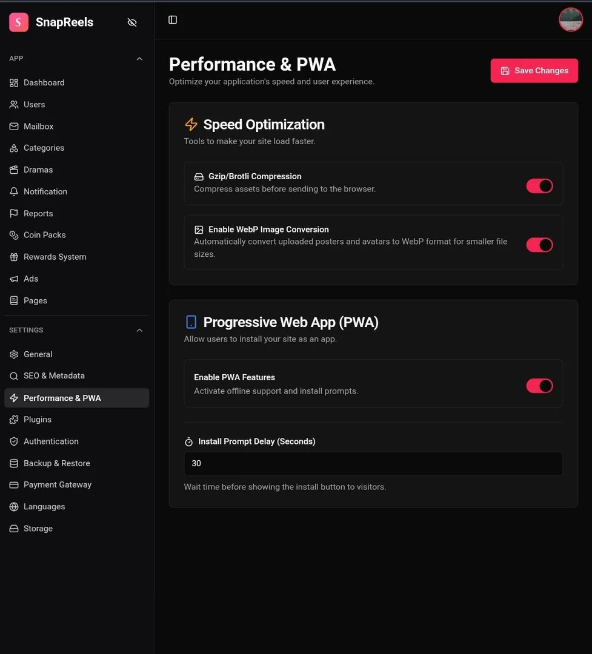Viewport: 592px width, 654px height.
Task: Toggle Enable PWA Features switch
Action: point(539,386)
